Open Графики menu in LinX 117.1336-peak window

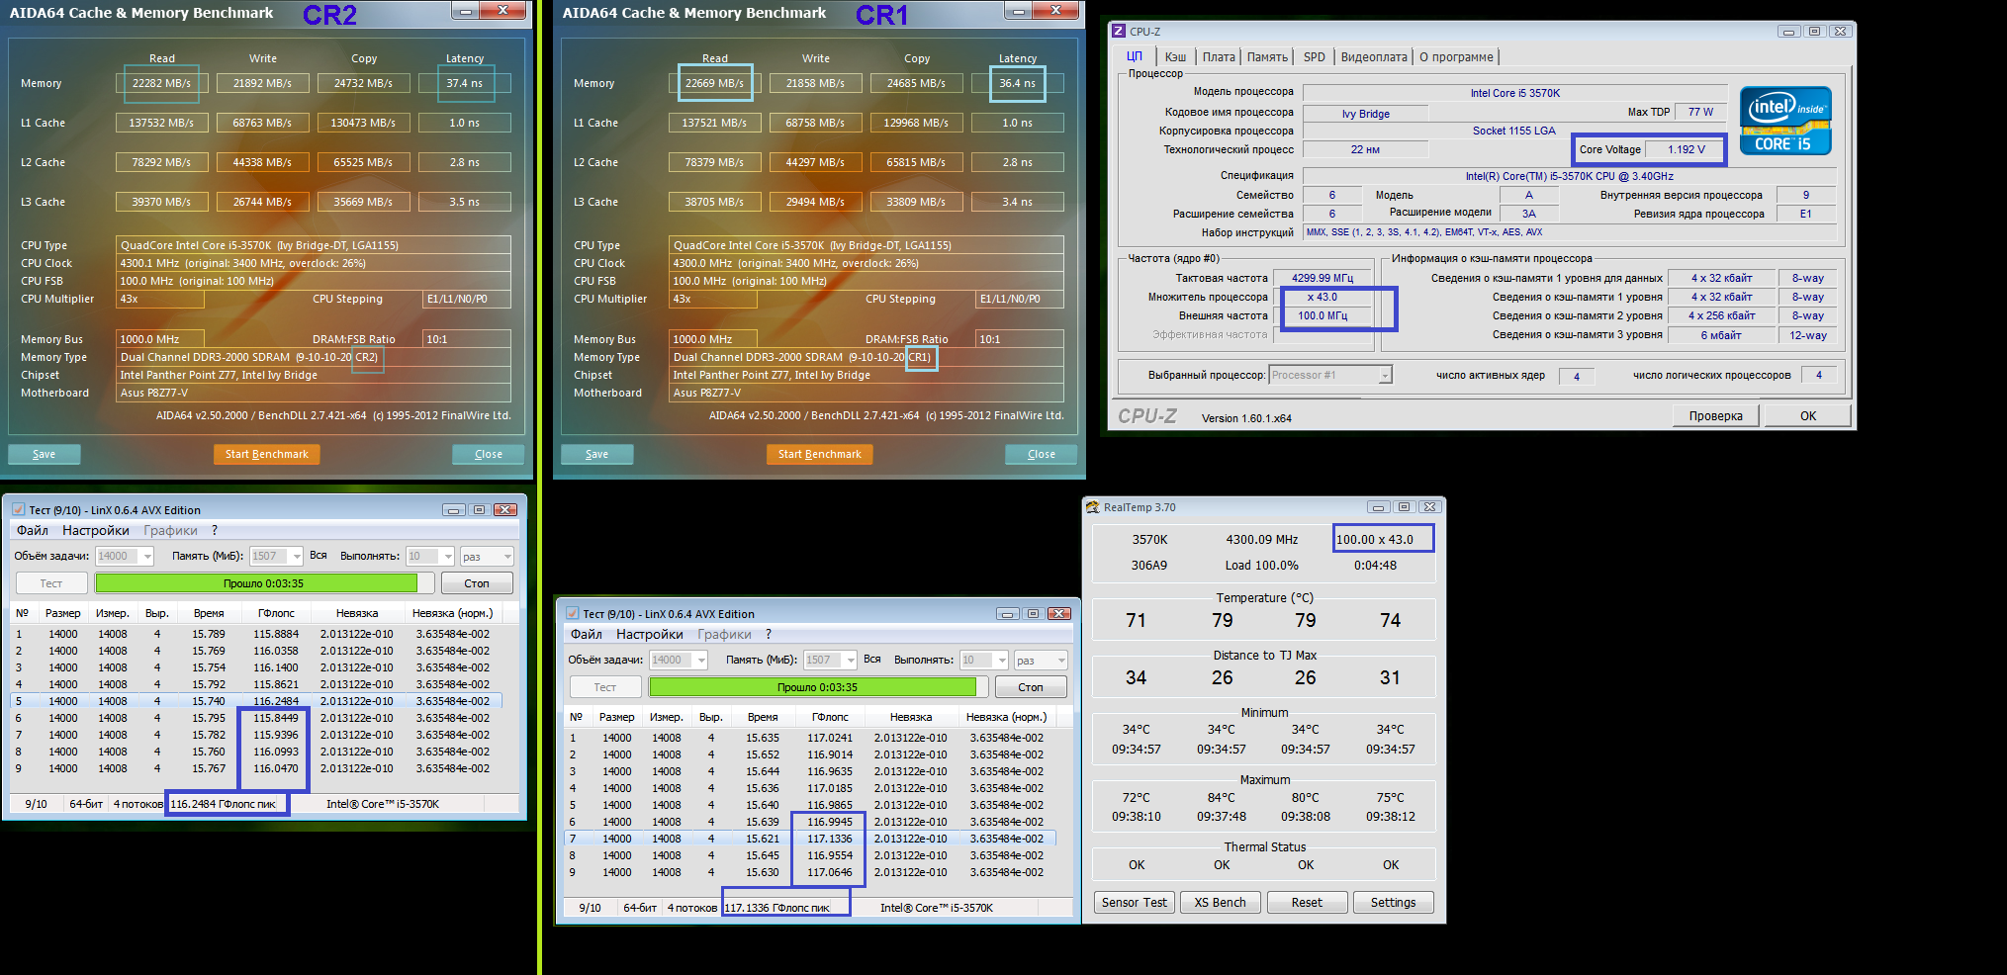[x=724, y=635]
